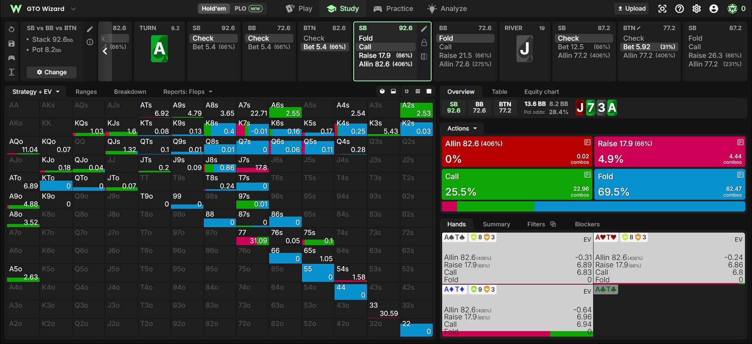752x344 pixels.
Task: Expand the Actions dropdown
Action: click(x=462, y=129)
